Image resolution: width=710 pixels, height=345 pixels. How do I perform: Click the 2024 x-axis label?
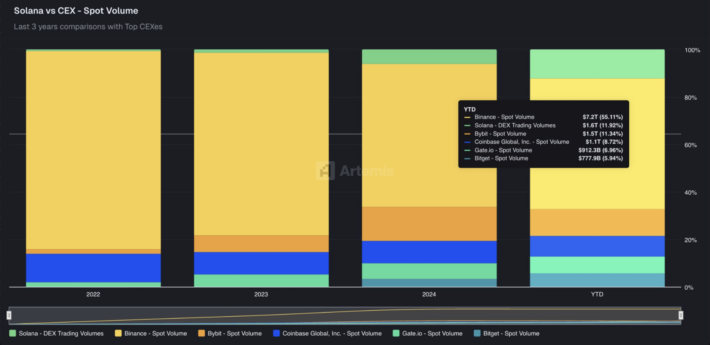429,294
